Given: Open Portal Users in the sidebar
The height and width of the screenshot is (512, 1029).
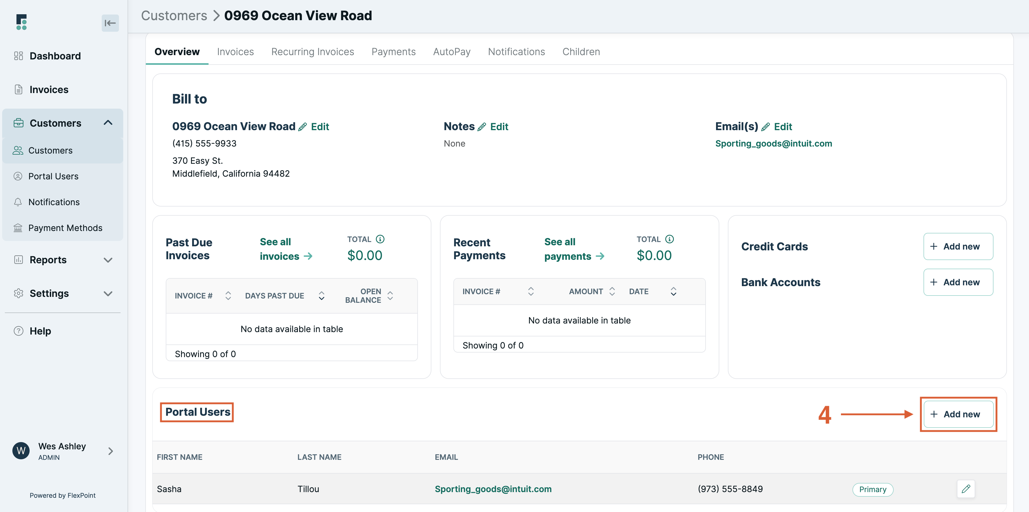Looking at the screenshot, I should click(53, 176).
